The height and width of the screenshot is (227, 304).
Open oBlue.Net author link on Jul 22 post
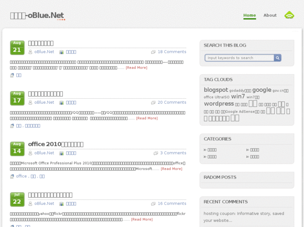(44, 204)
